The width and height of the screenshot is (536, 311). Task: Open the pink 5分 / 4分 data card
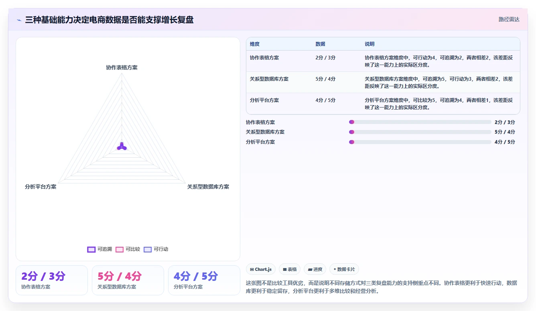(128, 280)
